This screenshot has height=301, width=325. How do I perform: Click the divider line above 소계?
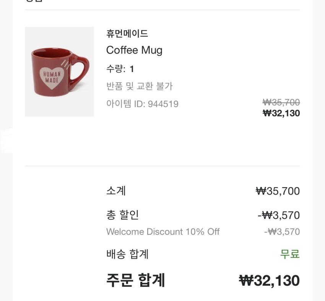(x=162, y=166)
